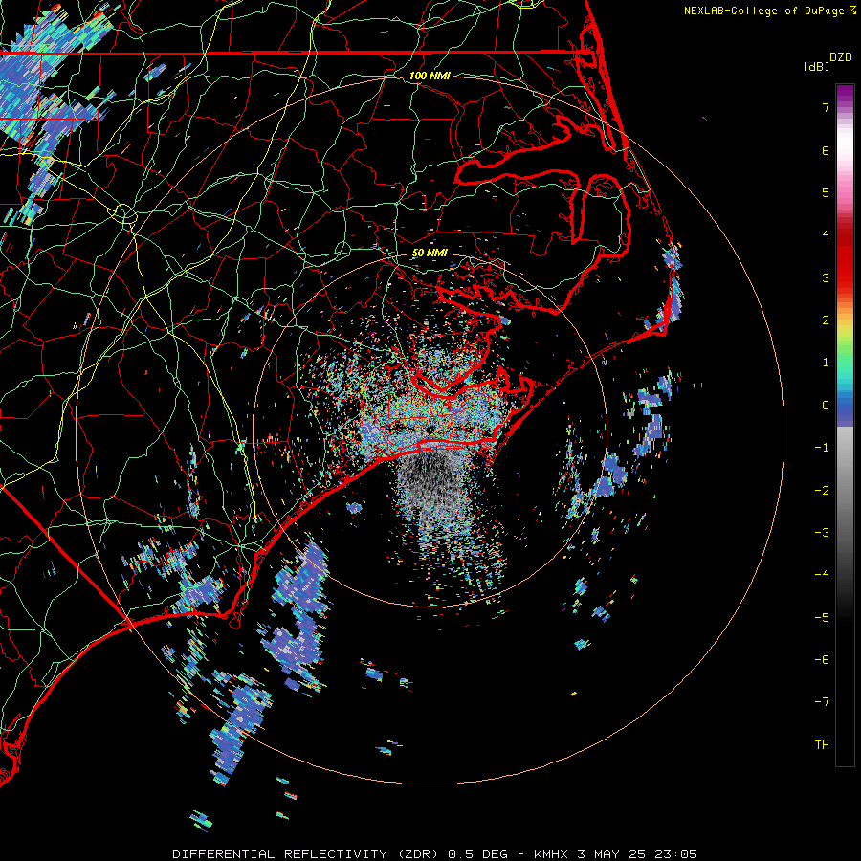
Task: Select the 2 dB scale label
Action: (x=826, y=320)
